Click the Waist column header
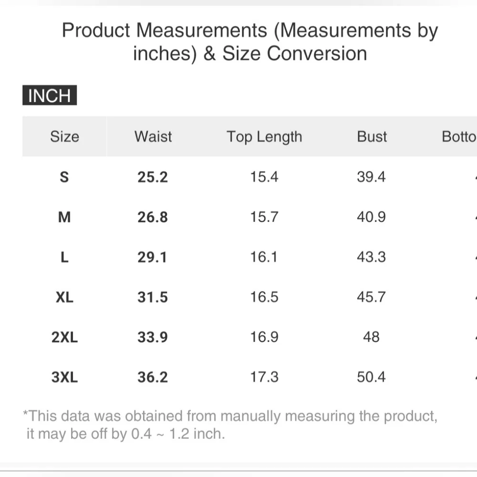Screen dimensions: 477x477 [x=153, y=136]
